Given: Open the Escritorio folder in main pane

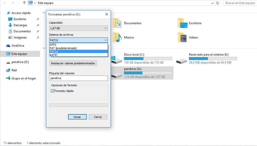Looking at the screenshot, I should (x=183, y=23).
